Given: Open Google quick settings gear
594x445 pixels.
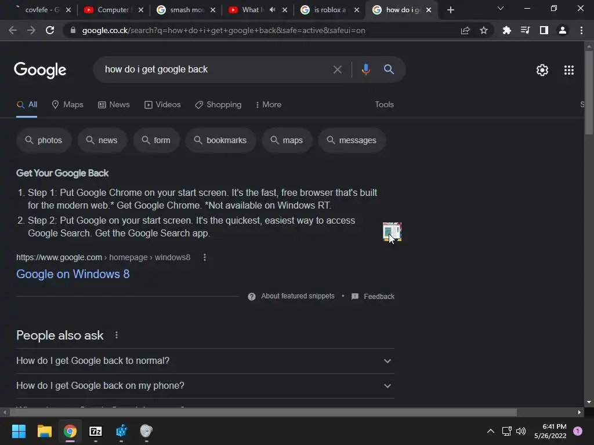Looking at the screenshot, I should 542,70.
